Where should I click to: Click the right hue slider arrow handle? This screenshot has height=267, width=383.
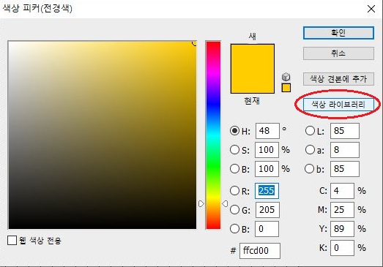pos(225,203)
